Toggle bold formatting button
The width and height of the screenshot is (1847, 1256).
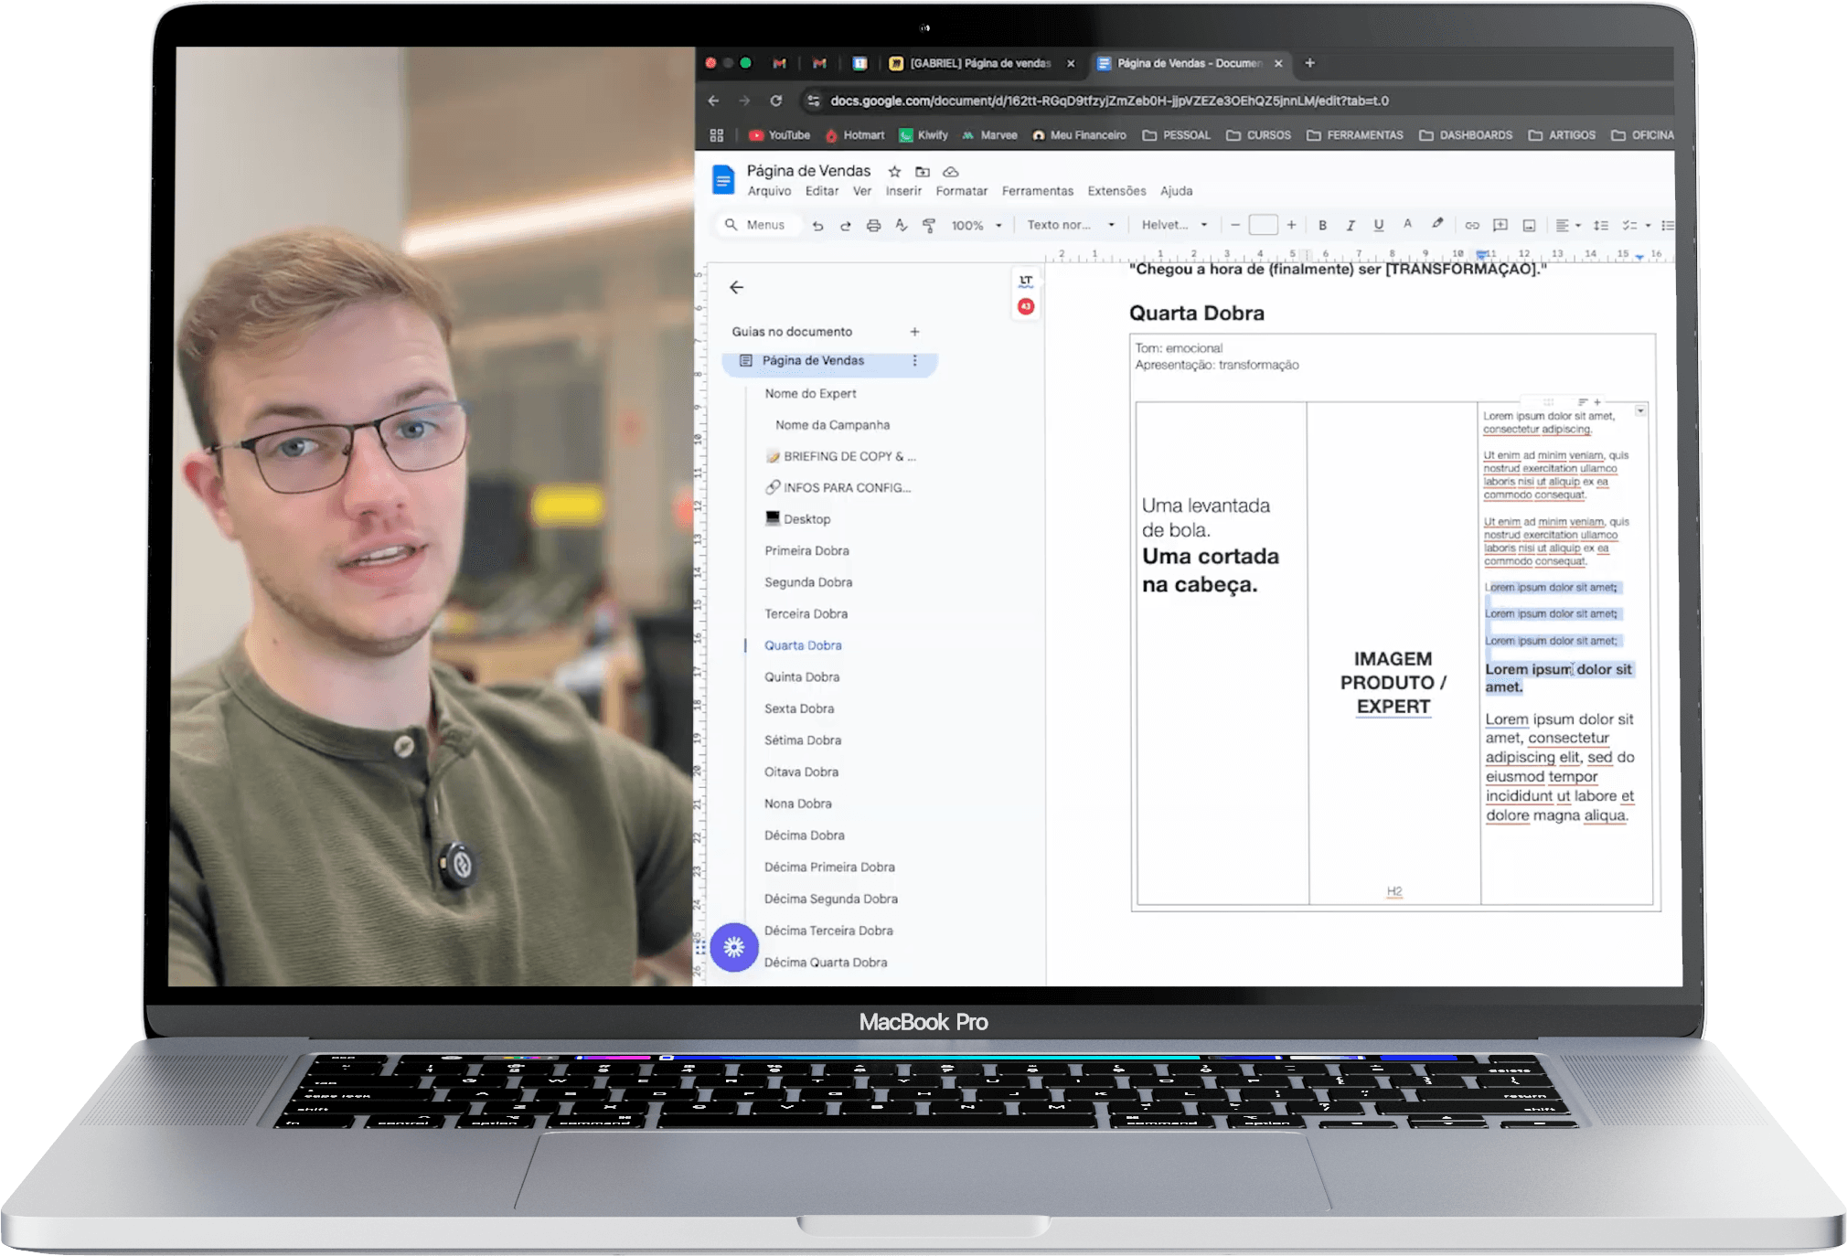1322,225
